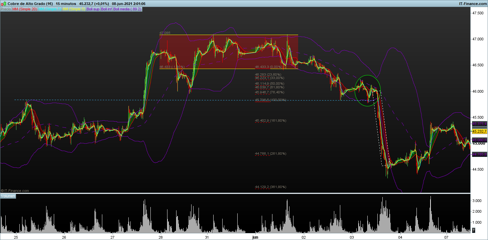Click the 161,80% Fibonacci level label

[270, 120]
